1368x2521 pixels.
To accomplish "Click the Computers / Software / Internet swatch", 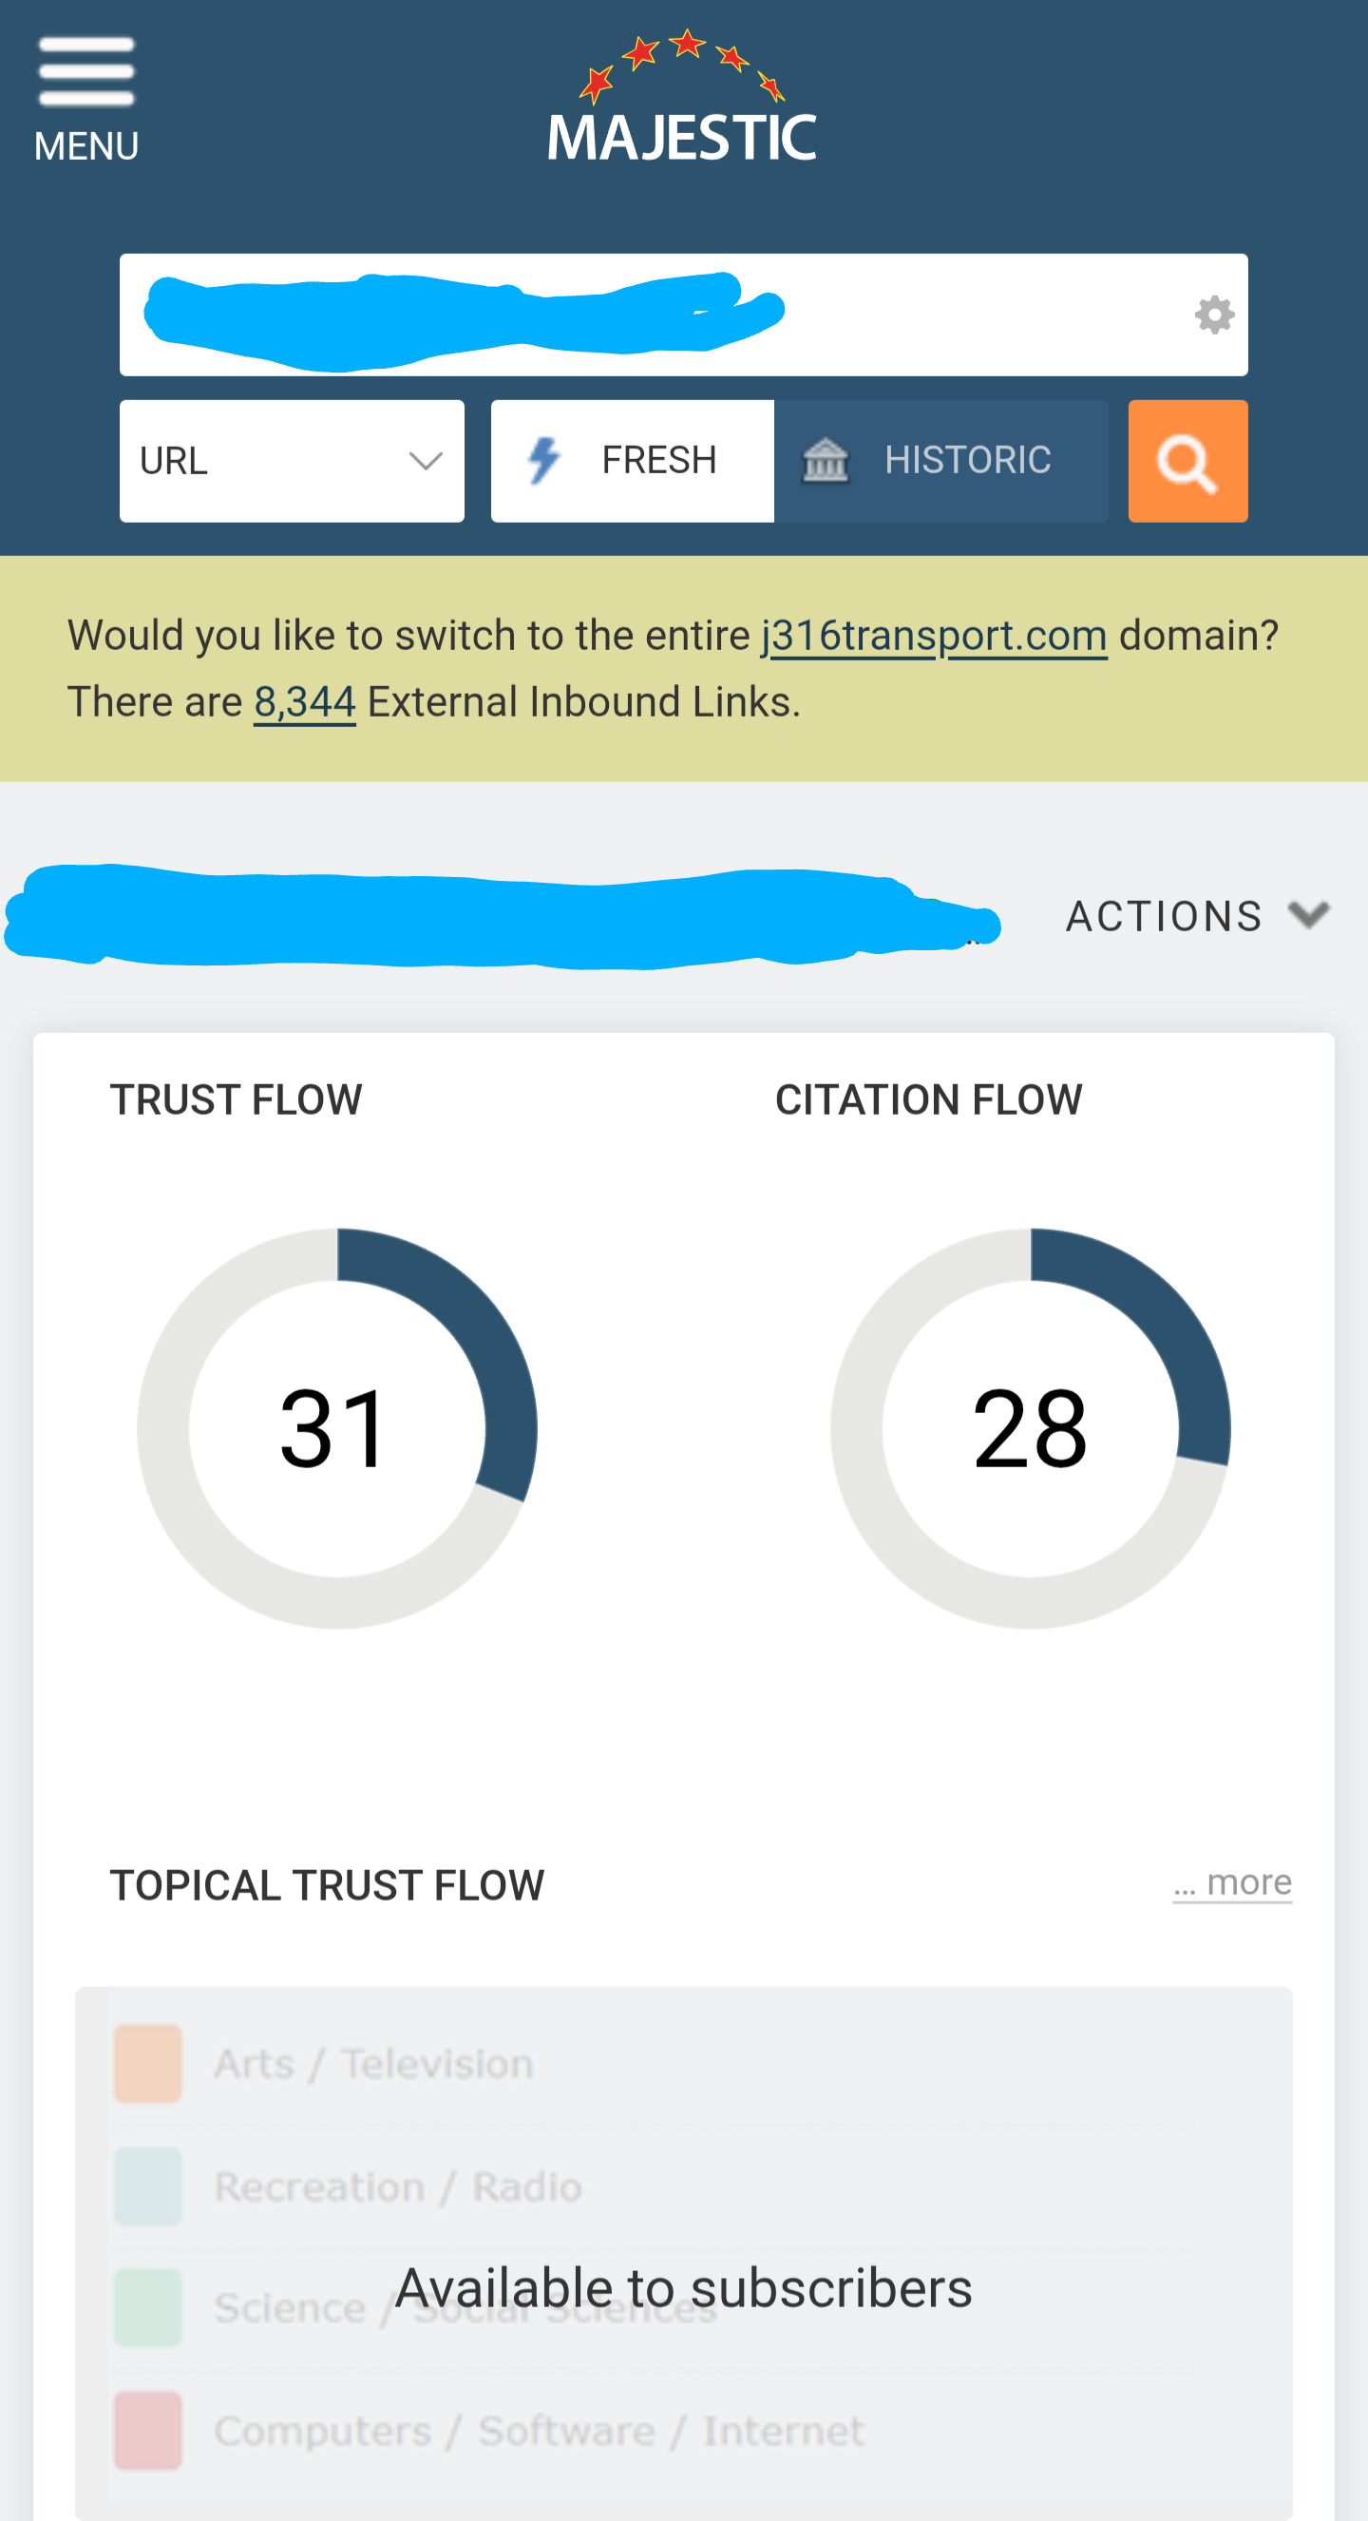I will (148, 2430).
